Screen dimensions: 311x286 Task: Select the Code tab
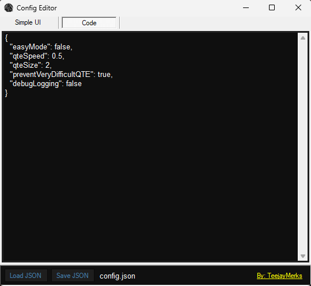coord(89,23)
